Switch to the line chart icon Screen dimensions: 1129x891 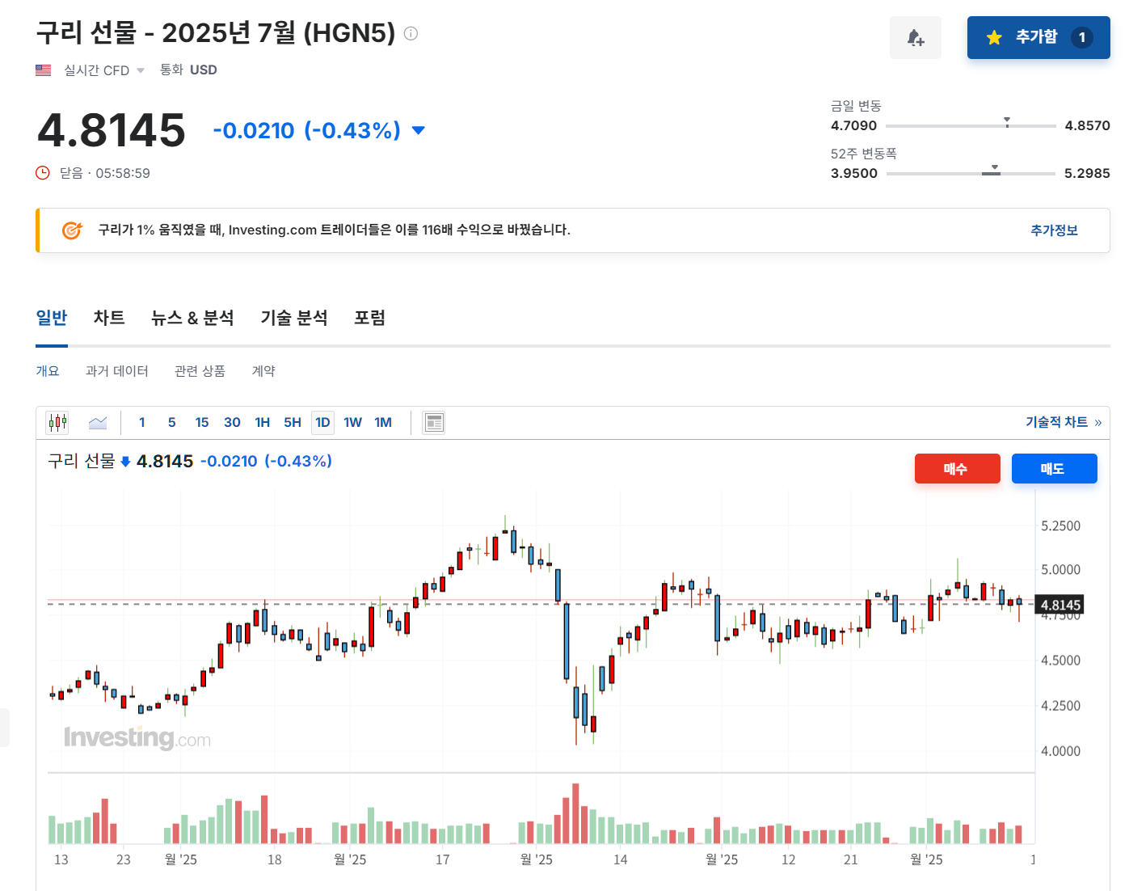point(97,421)
